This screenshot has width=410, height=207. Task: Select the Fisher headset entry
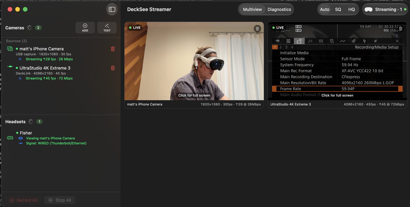point(26,133)
